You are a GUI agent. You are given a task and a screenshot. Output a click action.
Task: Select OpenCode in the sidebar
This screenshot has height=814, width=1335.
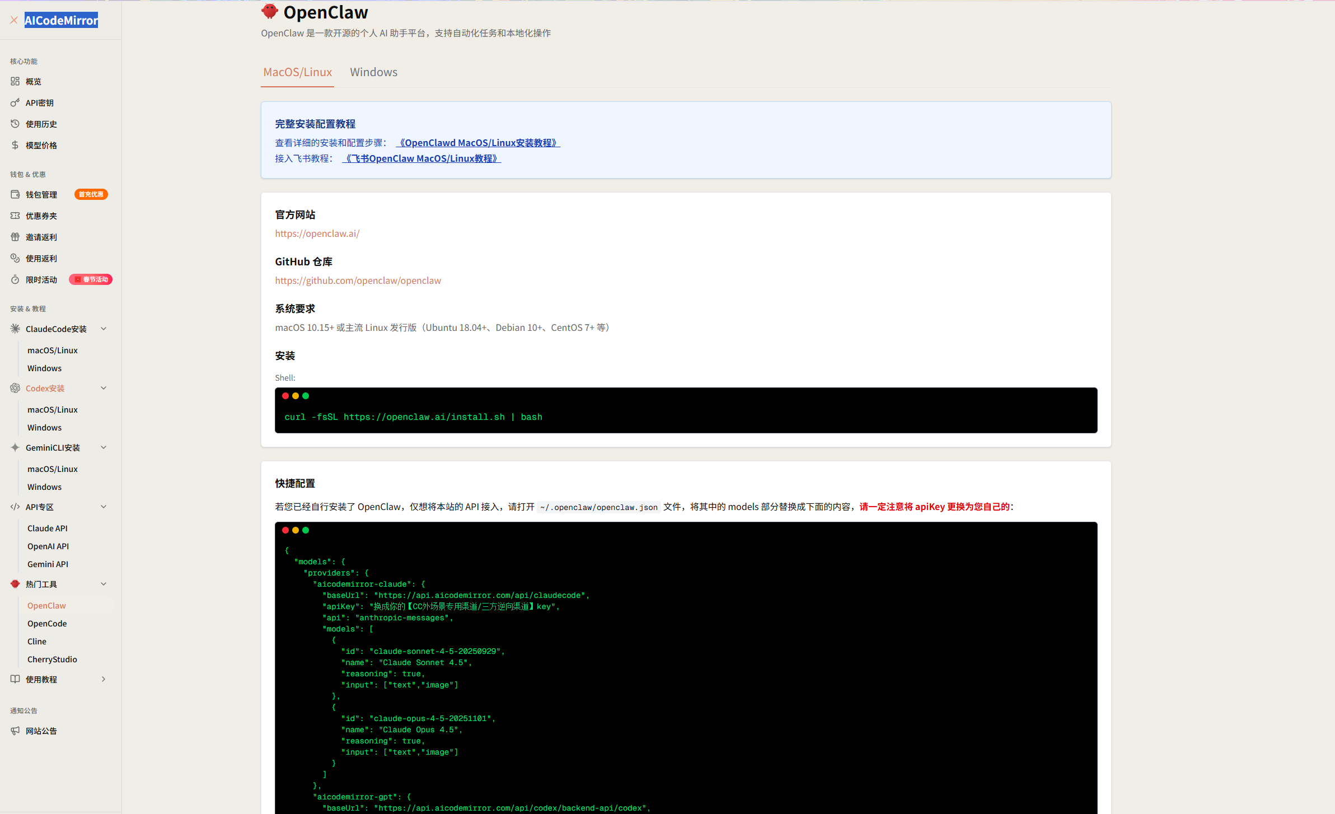[x=47, y=623]
